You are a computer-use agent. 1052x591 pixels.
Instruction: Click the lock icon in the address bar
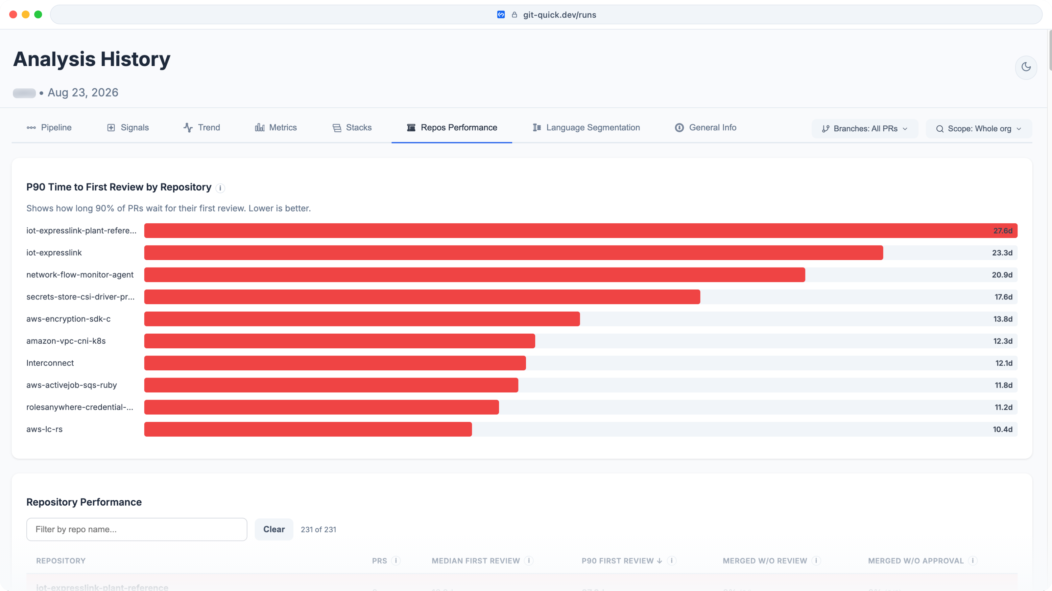click(x=514, y=15)
